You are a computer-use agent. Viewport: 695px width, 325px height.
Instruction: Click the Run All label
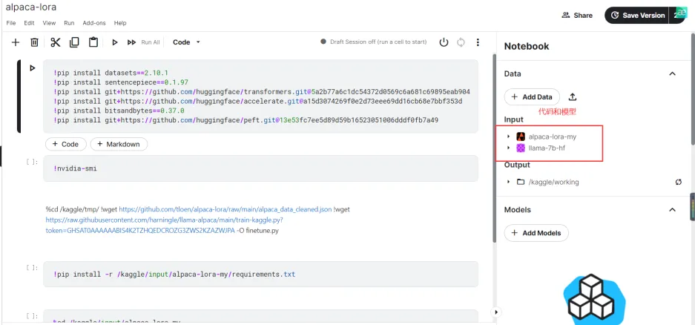[151, 42]
